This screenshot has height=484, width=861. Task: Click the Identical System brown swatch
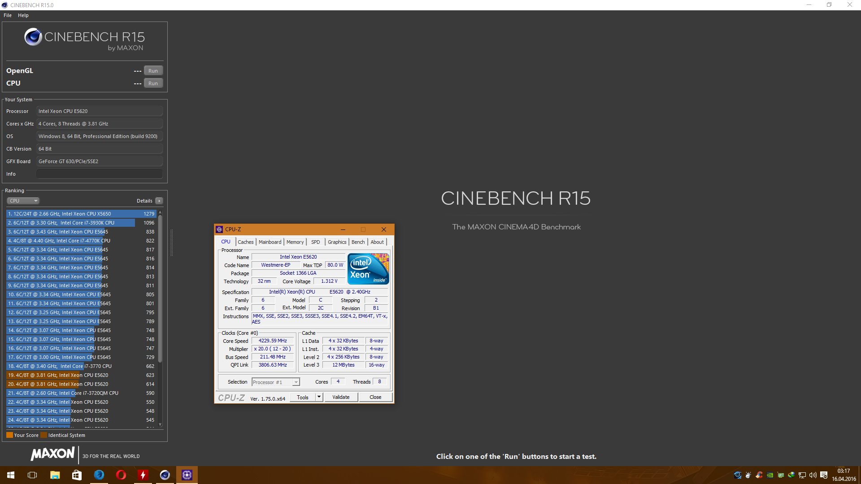point(43,435)
